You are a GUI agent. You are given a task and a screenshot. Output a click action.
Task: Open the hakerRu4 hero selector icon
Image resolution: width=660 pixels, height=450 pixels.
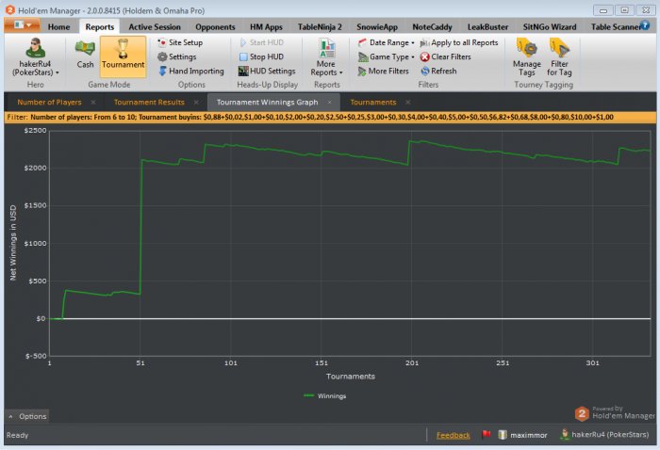coord(35,48)
